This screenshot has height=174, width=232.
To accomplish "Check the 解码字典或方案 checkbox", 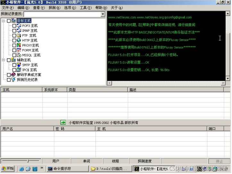I will pyautogui.click(x=9, y=75).
